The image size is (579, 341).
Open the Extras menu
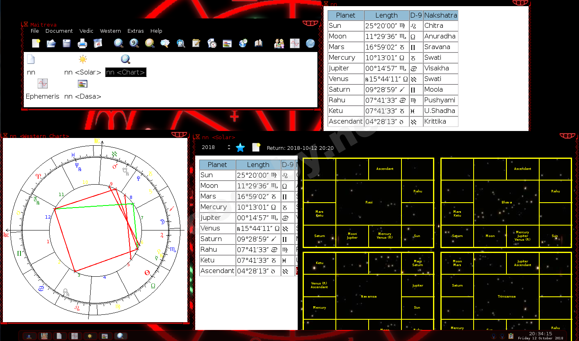135,31
